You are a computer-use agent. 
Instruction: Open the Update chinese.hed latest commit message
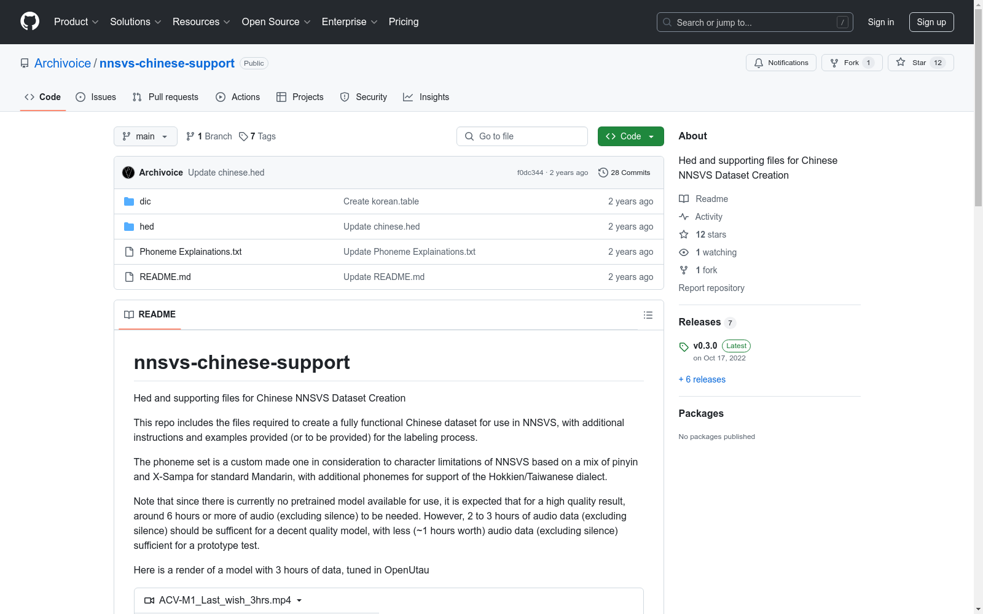(x=226, y=173)
